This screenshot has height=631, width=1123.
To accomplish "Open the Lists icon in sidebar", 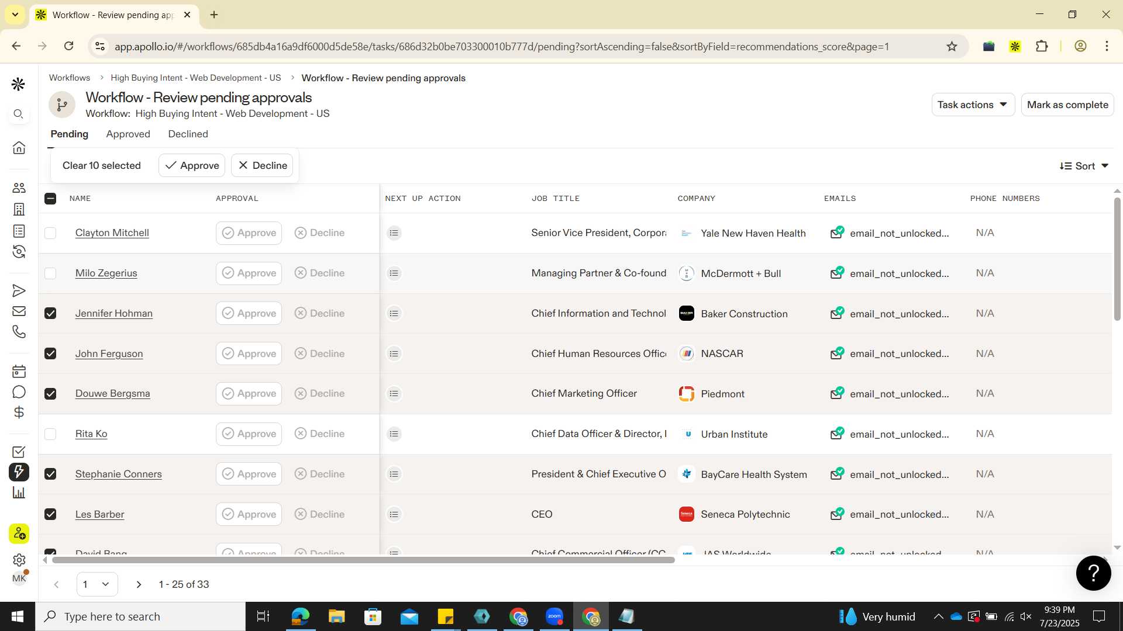I will pos(19,231).
